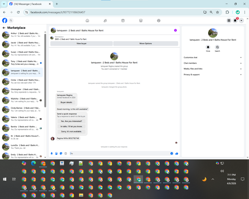Click the message 'Good morning, is this still available?'
249x199 pixels.
72,109
